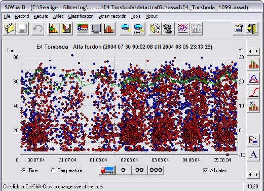Click the red bar chart toolbar icon
Screen dimensions: 264x191
point(109,28)
